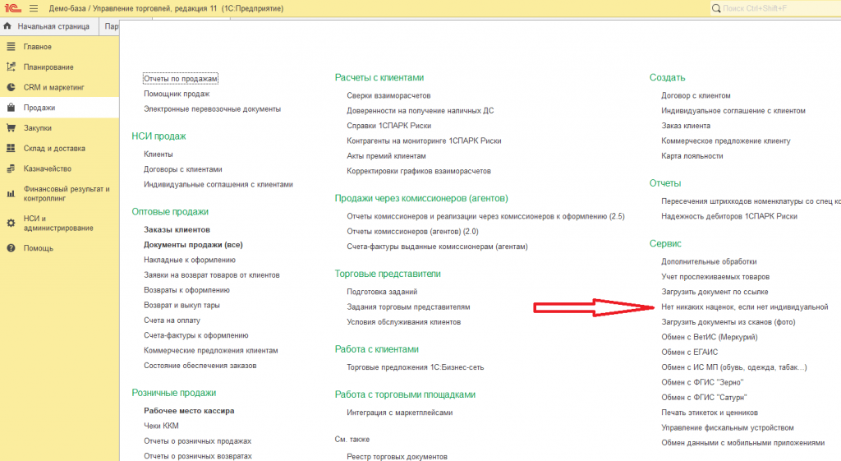Click the Казначейство coins icon

pos(11,168)
